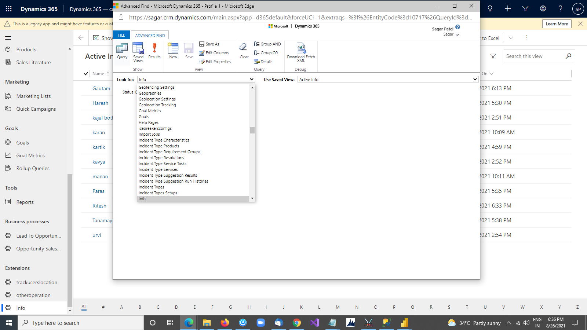Open Visual Studio from the taskbar
This screenshot has height=330, width=587.
315,323
